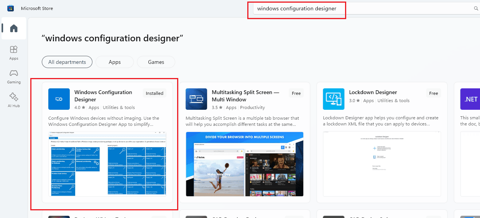Click the .NET app icon

(470, 99)
